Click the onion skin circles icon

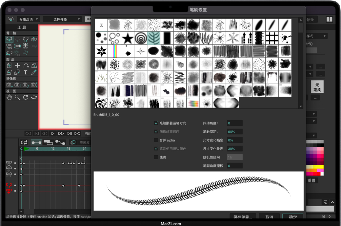pos(73,142)
